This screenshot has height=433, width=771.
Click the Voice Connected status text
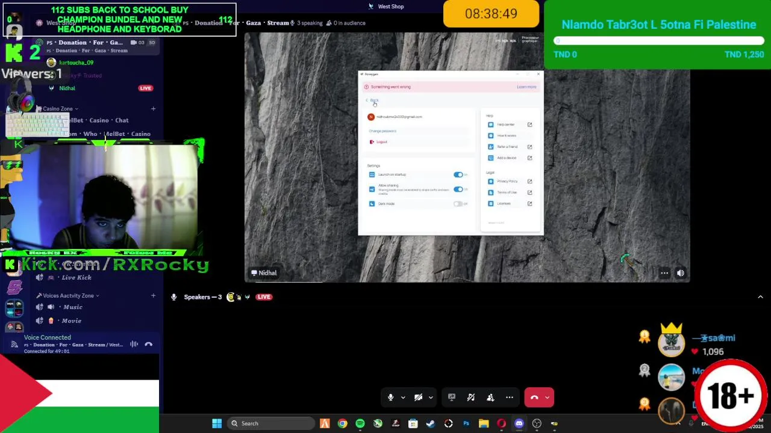[x=47, y=337]
